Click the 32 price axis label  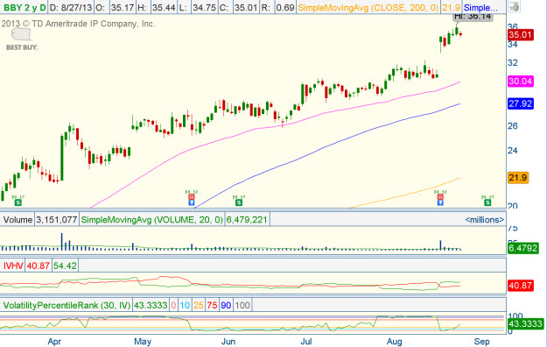click(x=513, y=62)
